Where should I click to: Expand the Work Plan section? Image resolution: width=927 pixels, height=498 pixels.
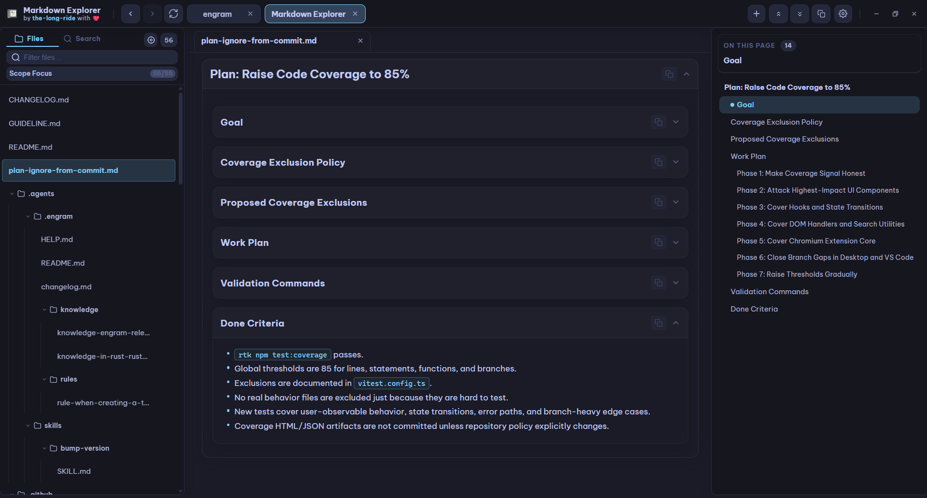tap(676, 242)
